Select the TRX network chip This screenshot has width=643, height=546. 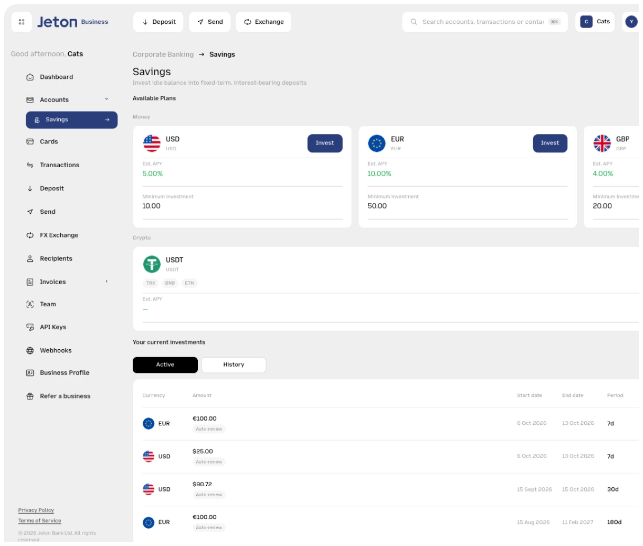click(151, 283)
